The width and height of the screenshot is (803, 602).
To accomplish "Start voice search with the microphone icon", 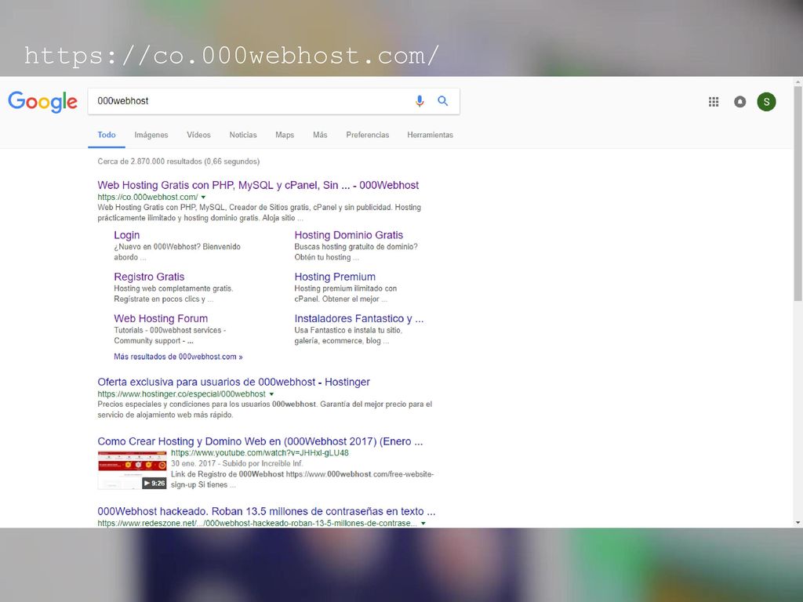I will [420, 101].
